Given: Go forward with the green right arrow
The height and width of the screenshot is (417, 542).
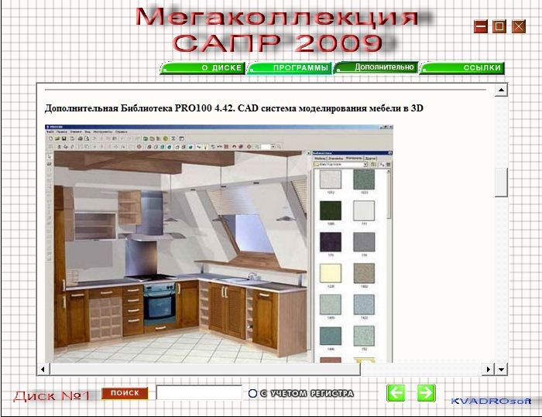Looking at the screenshot, I should [x=426, y=393].
